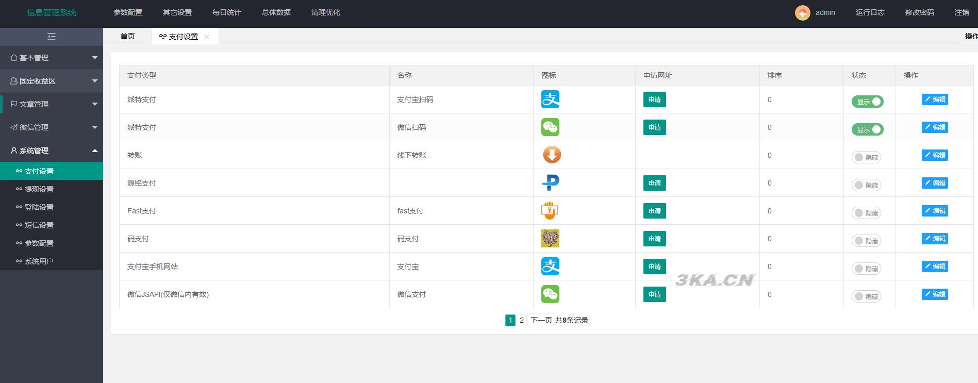Image resolution: width=978 pixels, height=383 pixels.
Task: Click 申请 button for Fast支付
Action: (x=654, y=211)
